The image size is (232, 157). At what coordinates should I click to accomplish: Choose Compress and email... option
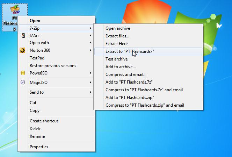pyautogui.click(x=148, y=74)
